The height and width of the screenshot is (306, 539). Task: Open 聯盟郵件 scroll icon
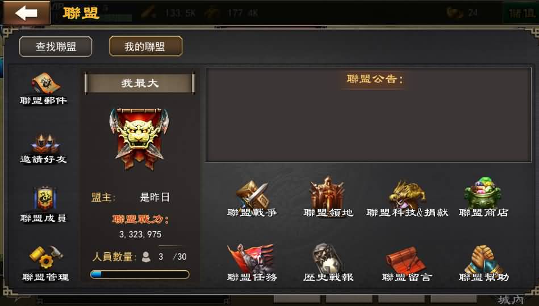click(45, 83)
